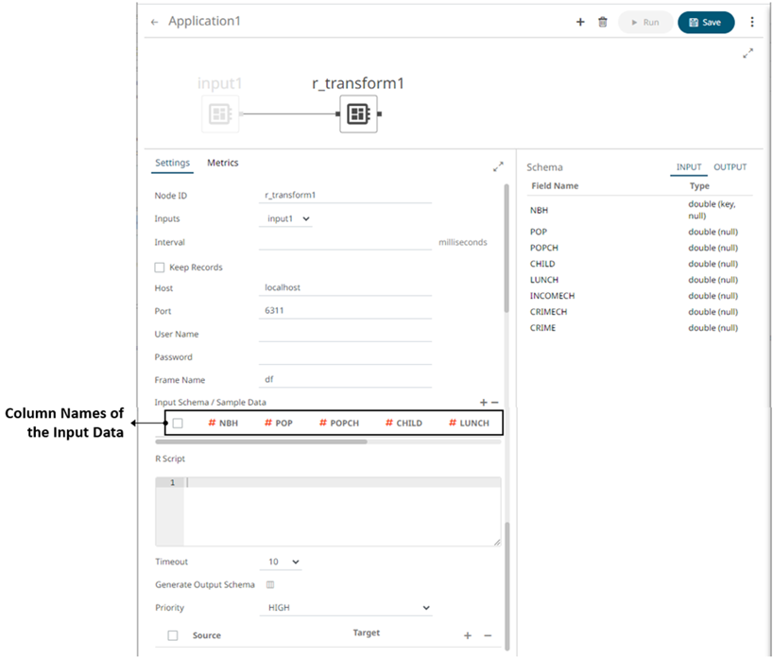Click the Password input field
The width and height of the screenshot is (773, 658).
[345, 356]
